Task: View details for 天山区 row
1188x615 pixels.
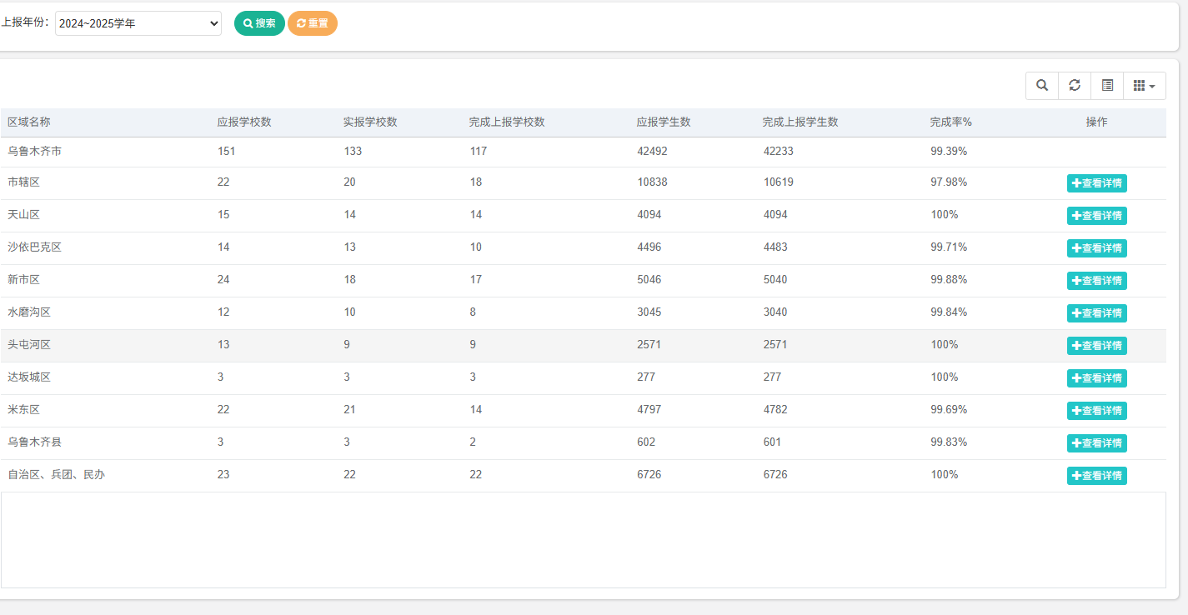Action: point(1096,216)
